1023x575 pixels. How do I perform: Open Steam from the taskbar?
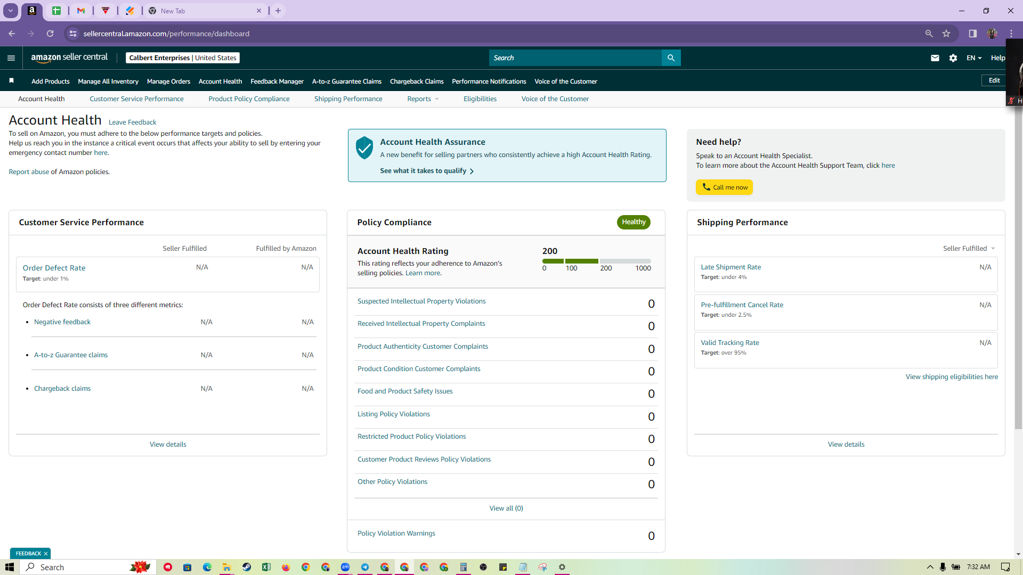click(x=247, y=567)
